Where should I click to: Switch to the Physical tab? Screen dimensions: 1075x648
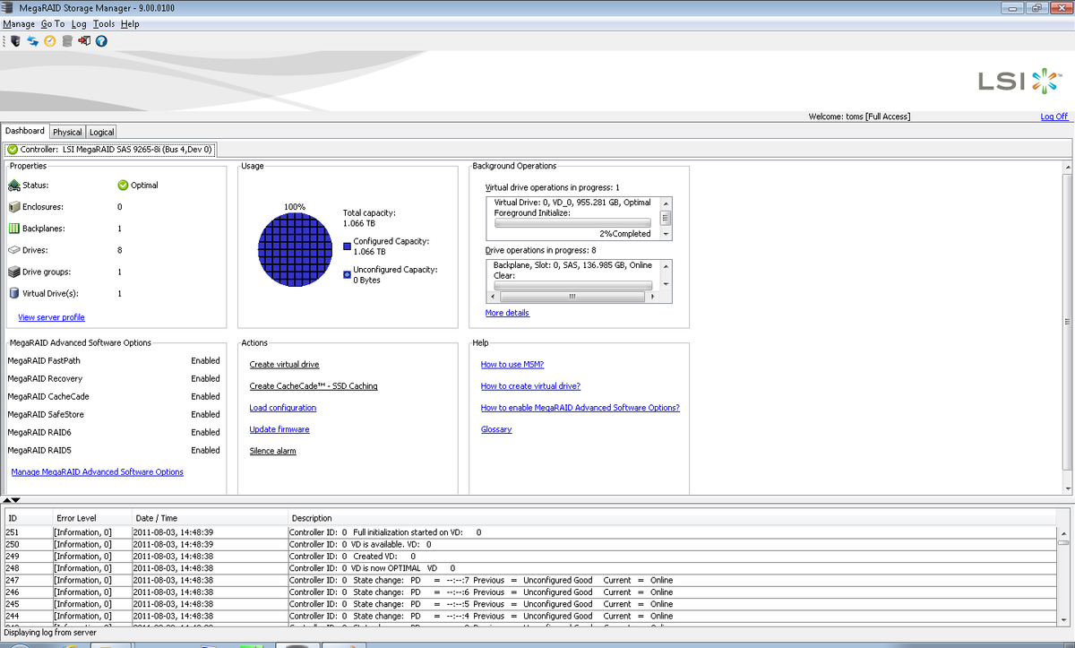point(66,132)
